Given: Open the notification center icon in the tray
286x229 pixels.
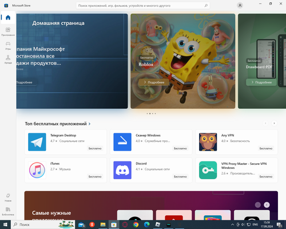Looking at the screenshot, I should coord(279,224).
